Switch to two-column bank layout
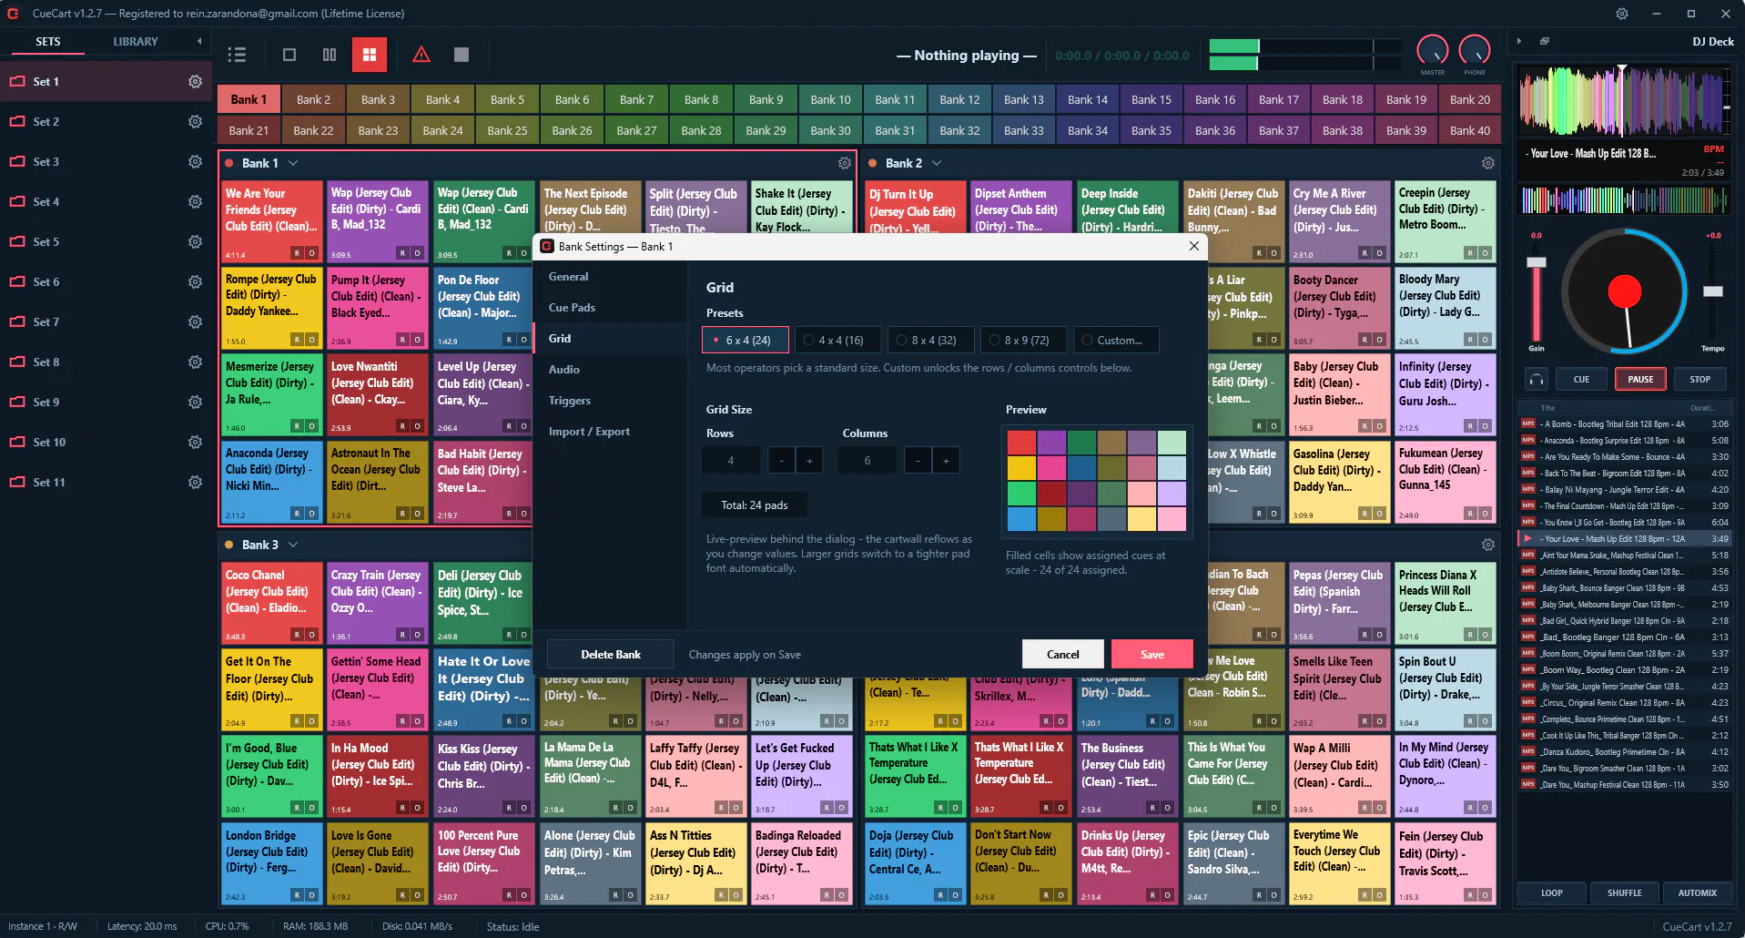This screenshot has width=1745, height=938. tap(330, 55)
